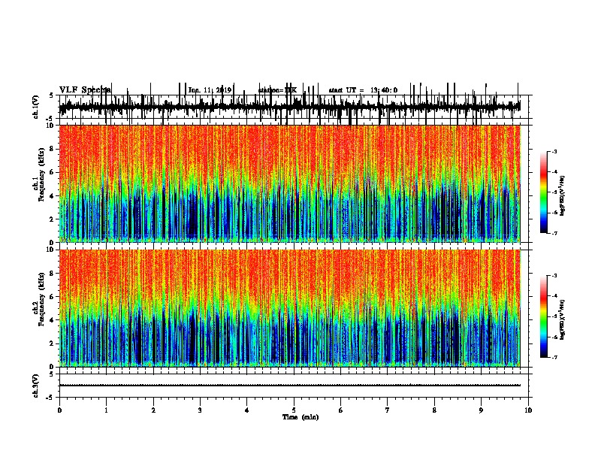This screenshot has height=460, width=595.
Task: Click the "2" kHz tick of ch.2 spectrogram
Action: (x=53, y=343)
